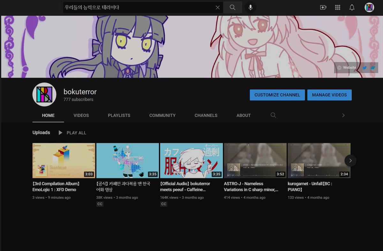Open notifications bell
This screenshot has width=383, height=251.
pyautogui.click(x=352, y=7)
